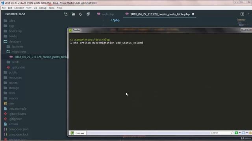The height and width of the screenshot is (141, 252).
Task: Open the View menu
Action: (x=29, y=8)
